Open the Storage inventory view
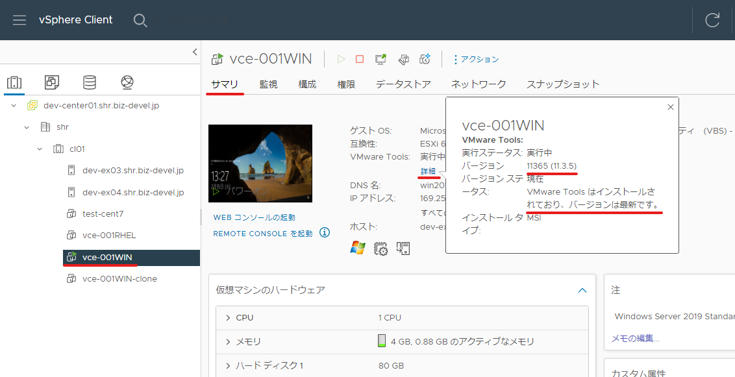 (90, 82)
